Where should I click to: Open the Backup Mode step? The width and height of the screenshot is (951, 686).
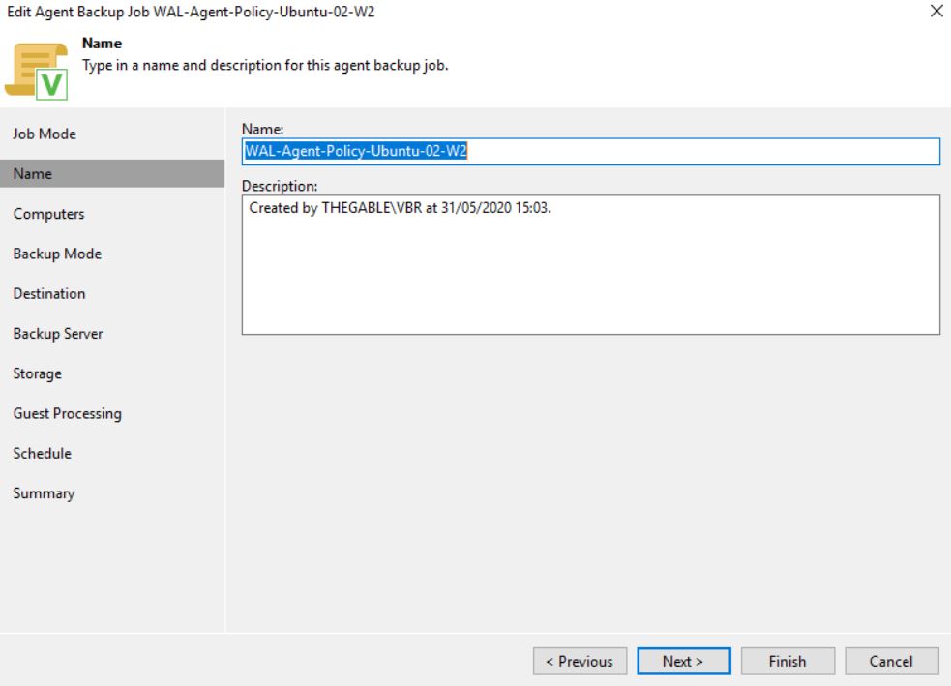pos(57,254)
